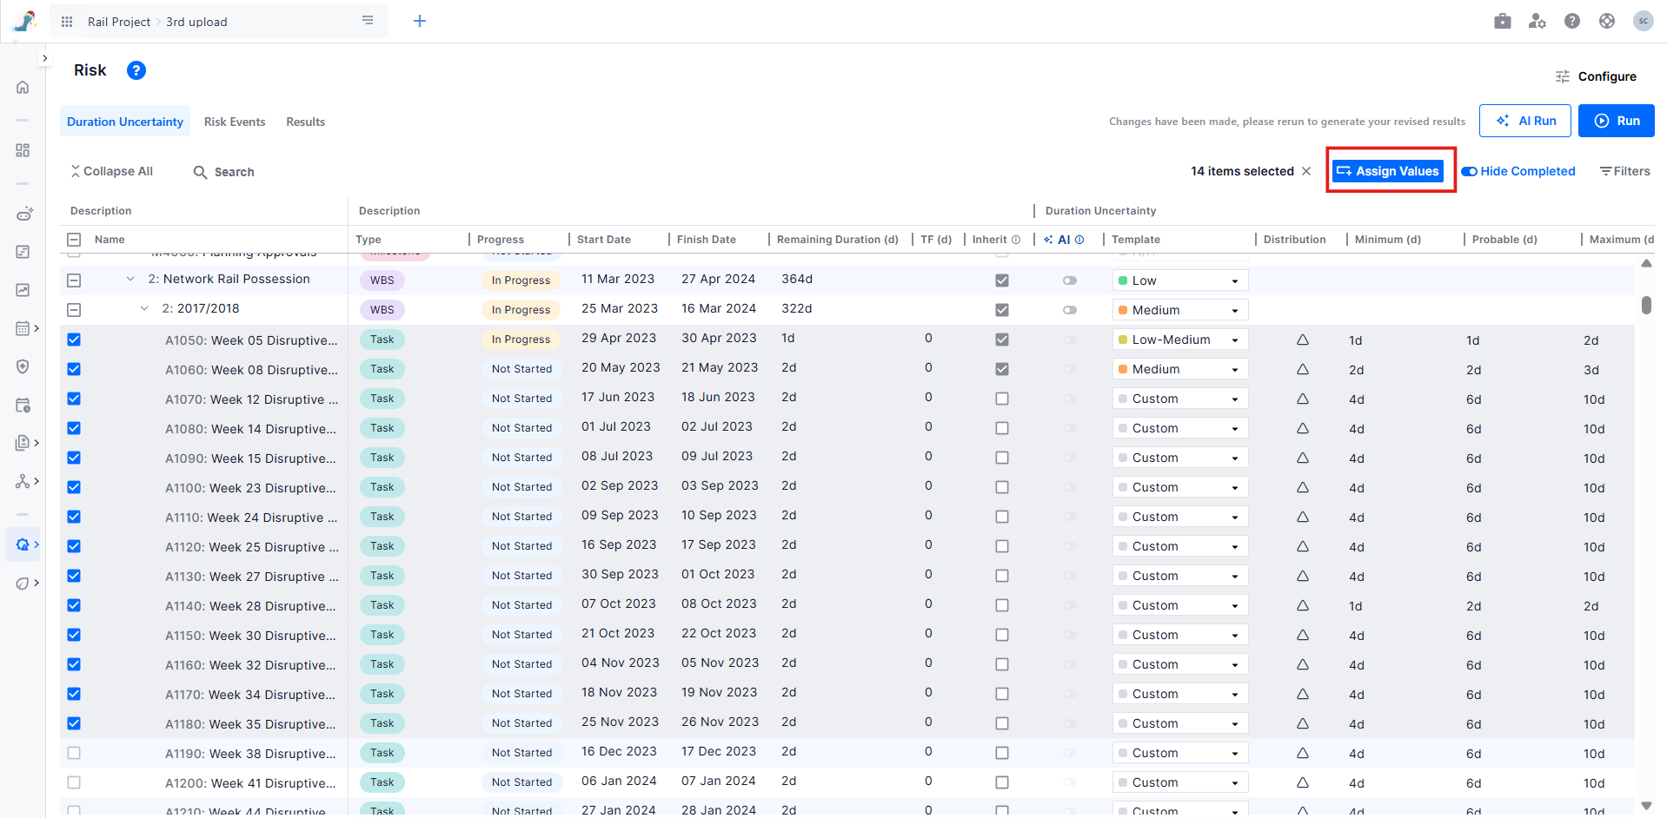Open the briefcase icon in top bar
The height and width of the screenshot is (818, 1667).
[x=1502, y=21]
